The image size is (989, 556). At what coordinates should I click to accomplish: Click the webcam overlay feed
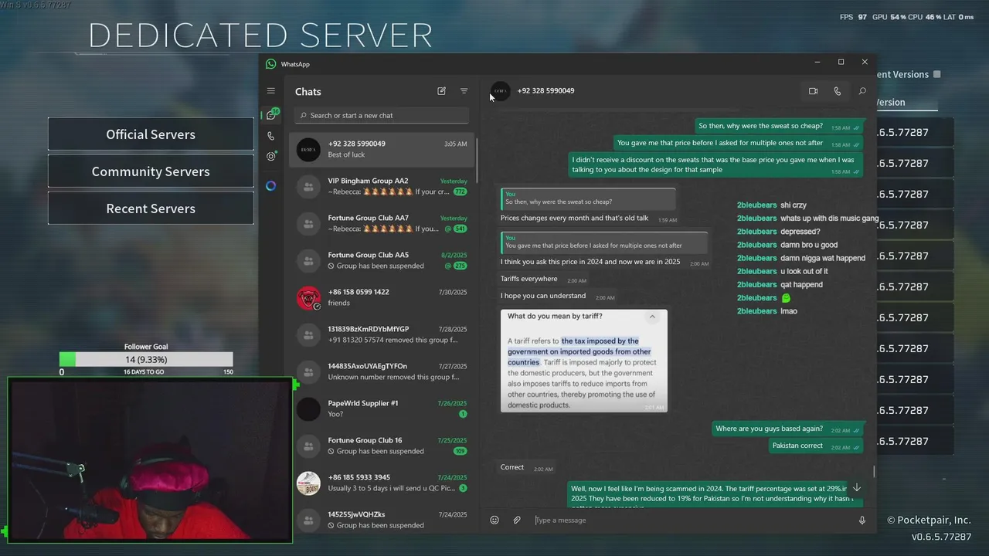tap(151, 460)
